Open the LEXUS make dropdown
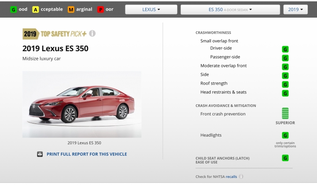 tap(151, 10)
